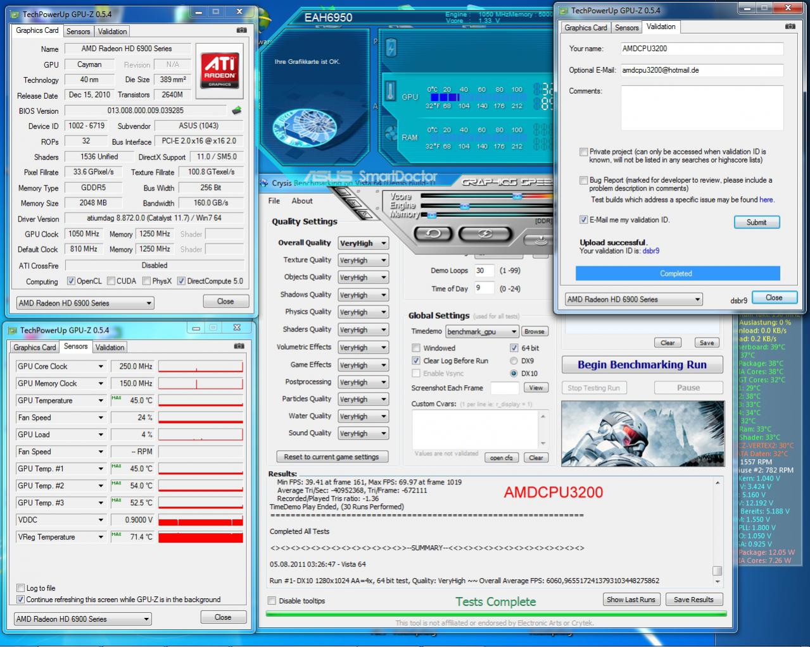Viewport: 810px width, 647px height.
Task: Switch to Graphics Card tab in Validation window
Action: [x=586, y=28]
